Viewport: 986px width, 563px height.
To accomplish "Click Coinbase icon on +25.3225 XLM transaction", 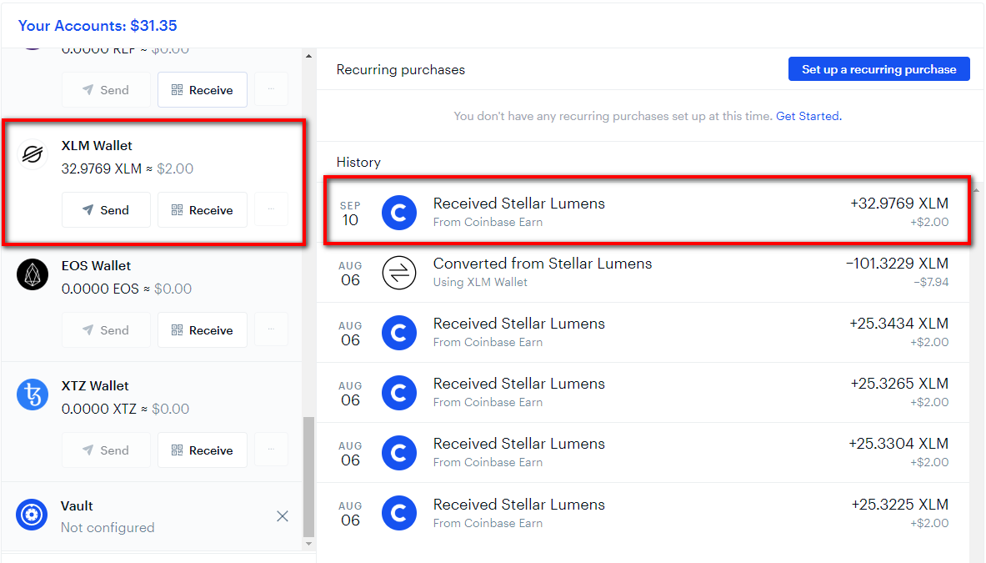I will 399,513.
